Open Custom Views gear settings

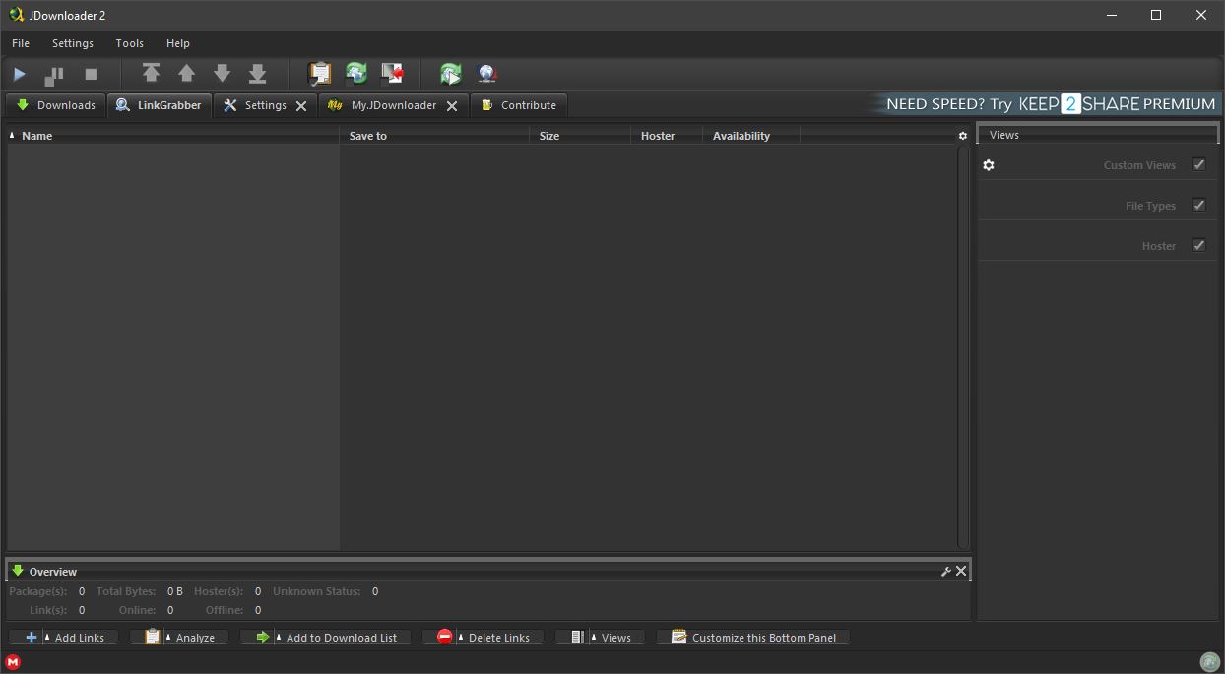click(989, 165)
